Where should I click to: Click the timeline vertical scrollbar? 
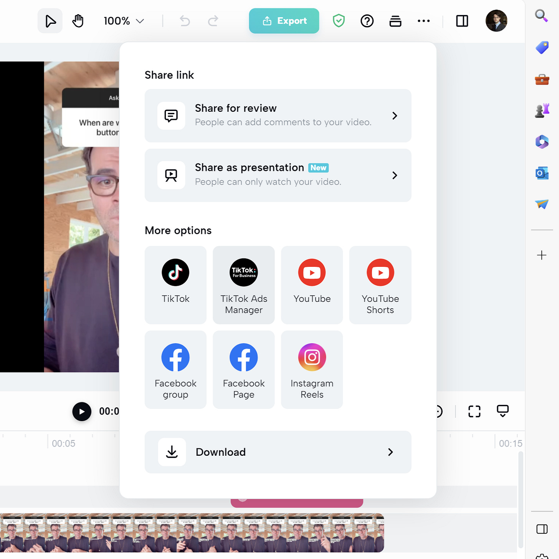[x=521, y=499]
